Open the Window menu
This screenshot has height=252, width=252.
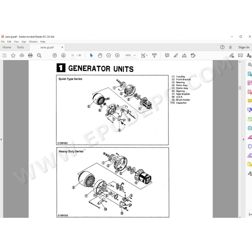[x=33, y=42]
